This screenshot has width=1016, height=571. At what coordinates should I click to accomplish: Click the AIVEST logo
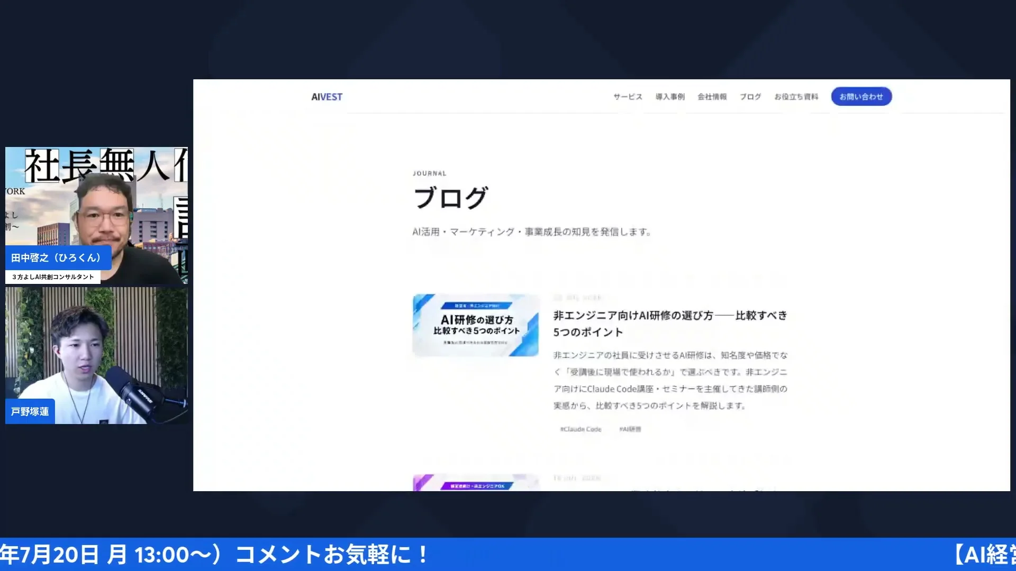click(x=326, y=97)
